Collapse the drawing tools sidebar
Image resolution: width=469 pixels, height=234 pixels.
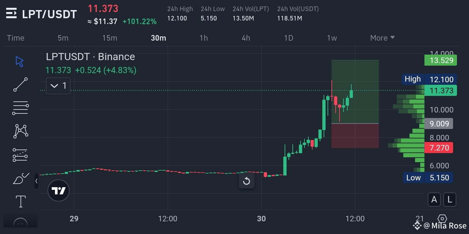[36, 181]
